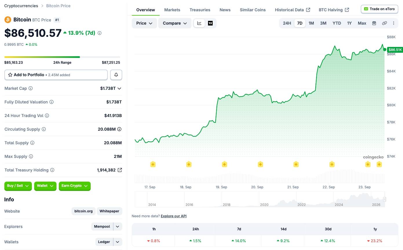
Task: Select the 1Y time range
Action: [349, 23]
